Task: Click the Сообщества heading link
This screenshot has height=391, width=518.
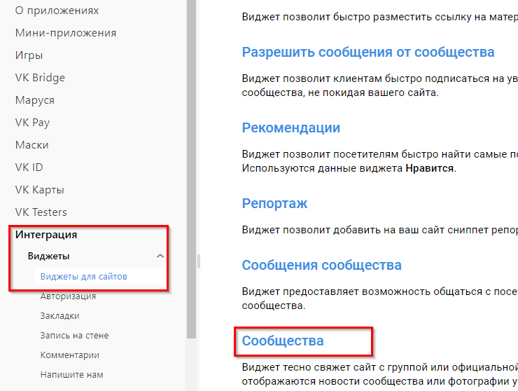Action: click(x=283, y=341)
